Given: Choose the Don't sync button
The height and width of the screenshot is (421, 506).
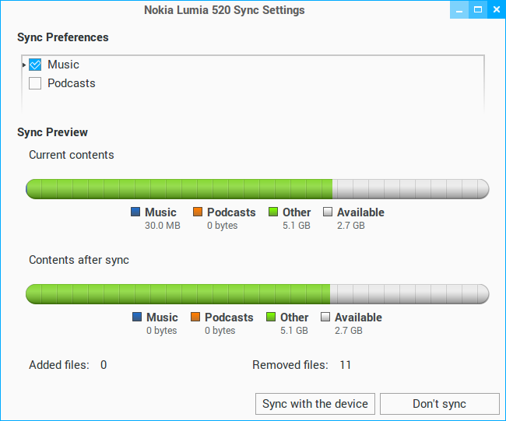Looking at the screenshot, I should [440, 404].
